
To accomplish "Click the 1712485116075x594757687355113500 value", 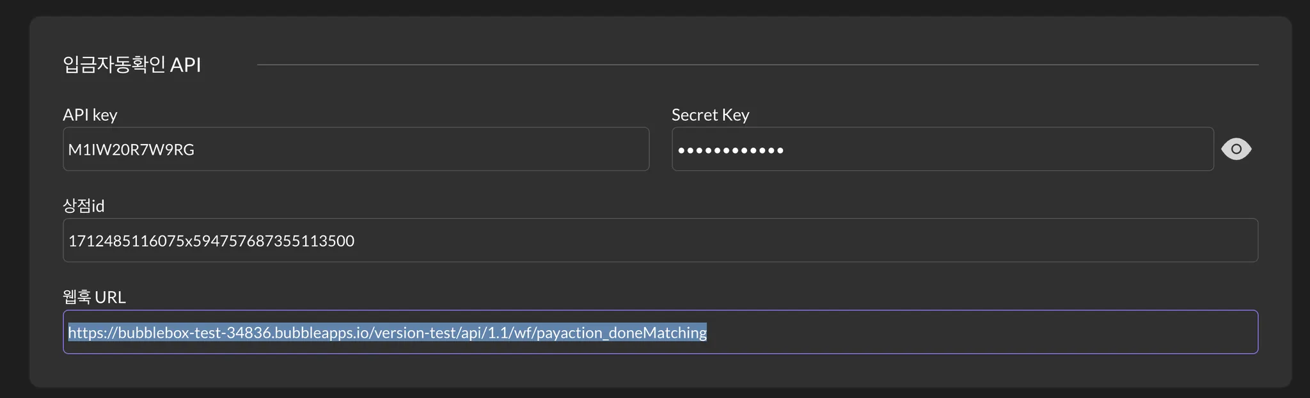I will tap(211, 241).
